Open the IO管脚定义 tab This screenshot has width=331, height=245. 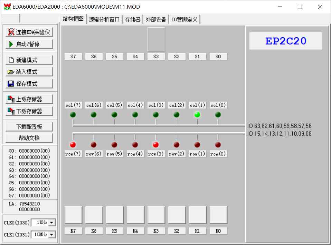pos(185,20)
